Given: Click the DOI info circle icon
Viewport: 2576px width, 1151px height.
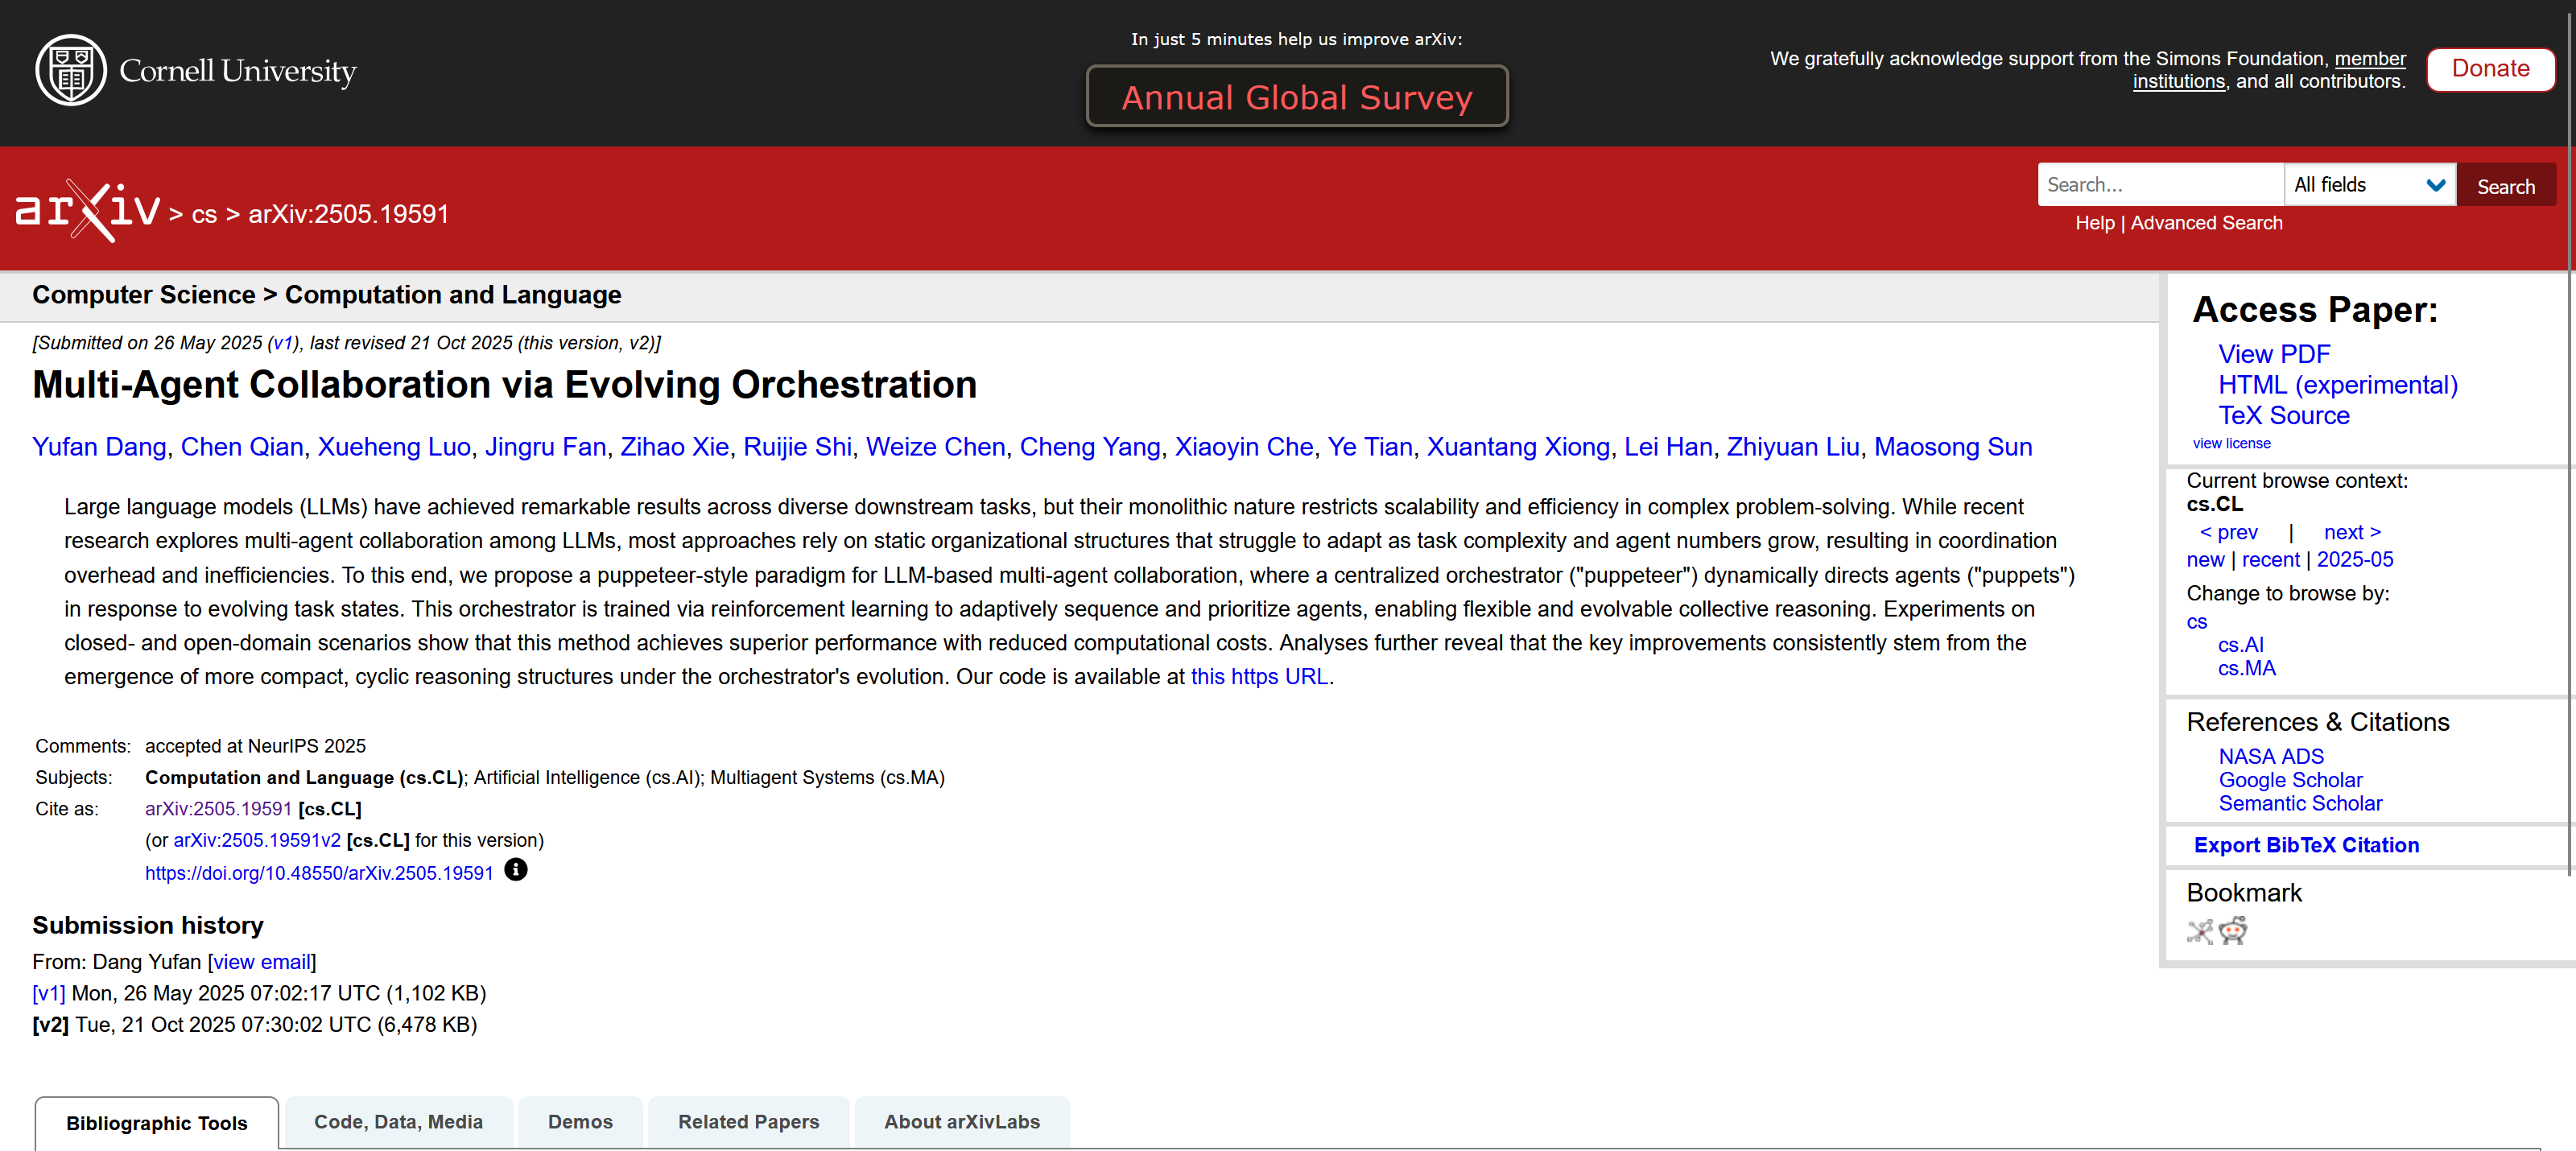Looking at the screenshot, I should [x=515, y=870].
